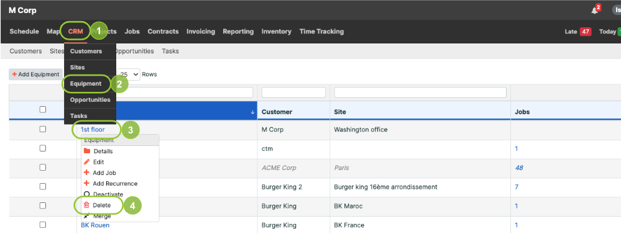Select Equipment in the CRM dropdown menu
Viewport: 621px width, 234px height.
tap(86, 84)
